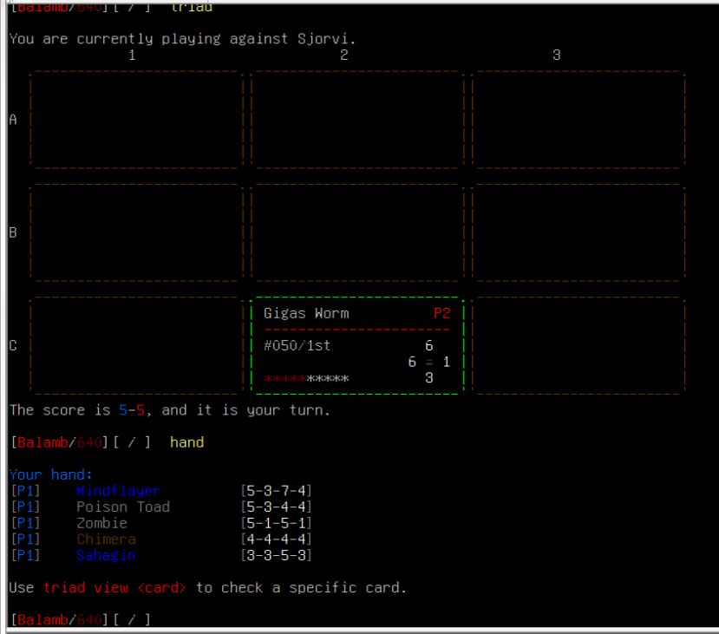Screen dimensions: 719x634
Task: Click the '[P1]' tag beside Mindflayer
Action: pos(26,491)
